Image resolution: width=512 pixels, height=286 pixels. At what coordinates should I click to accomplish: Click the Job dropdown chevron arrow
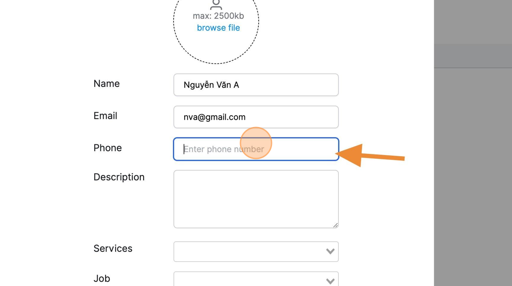point(331,281)
